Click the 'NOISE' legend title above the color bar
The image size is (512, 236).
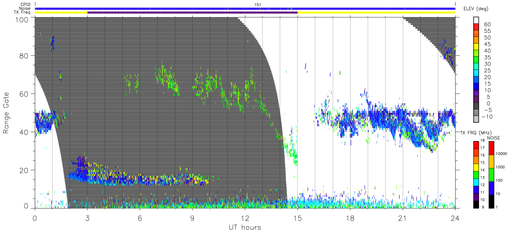(493, 138)
